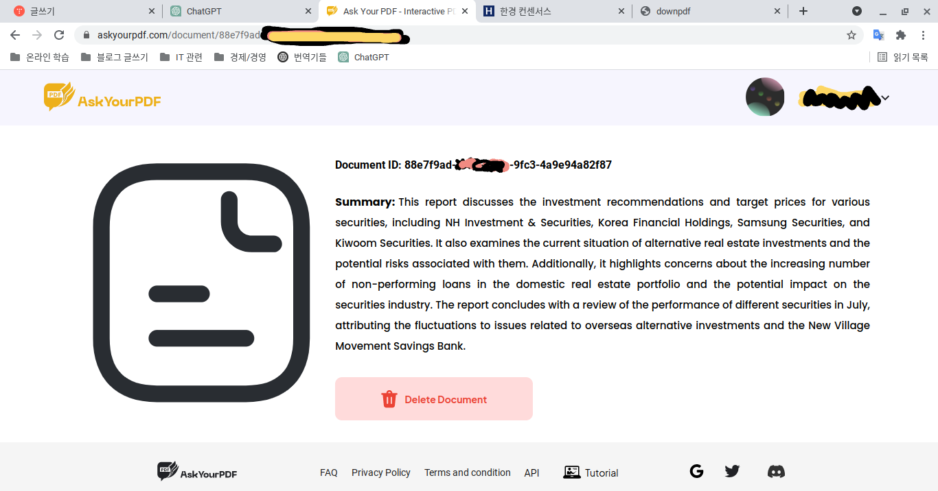
Task: Go forward to next page
Action: (37, 35)
